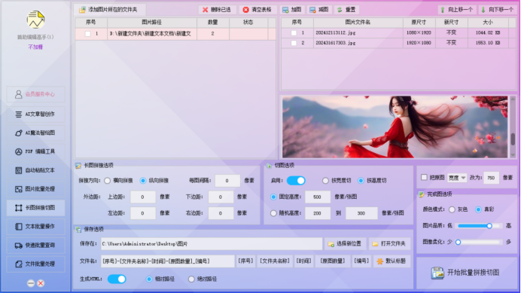Open AI魔法智绘图 from sidebar
This screenshot has height=293, width=521.
pos(35,133)
